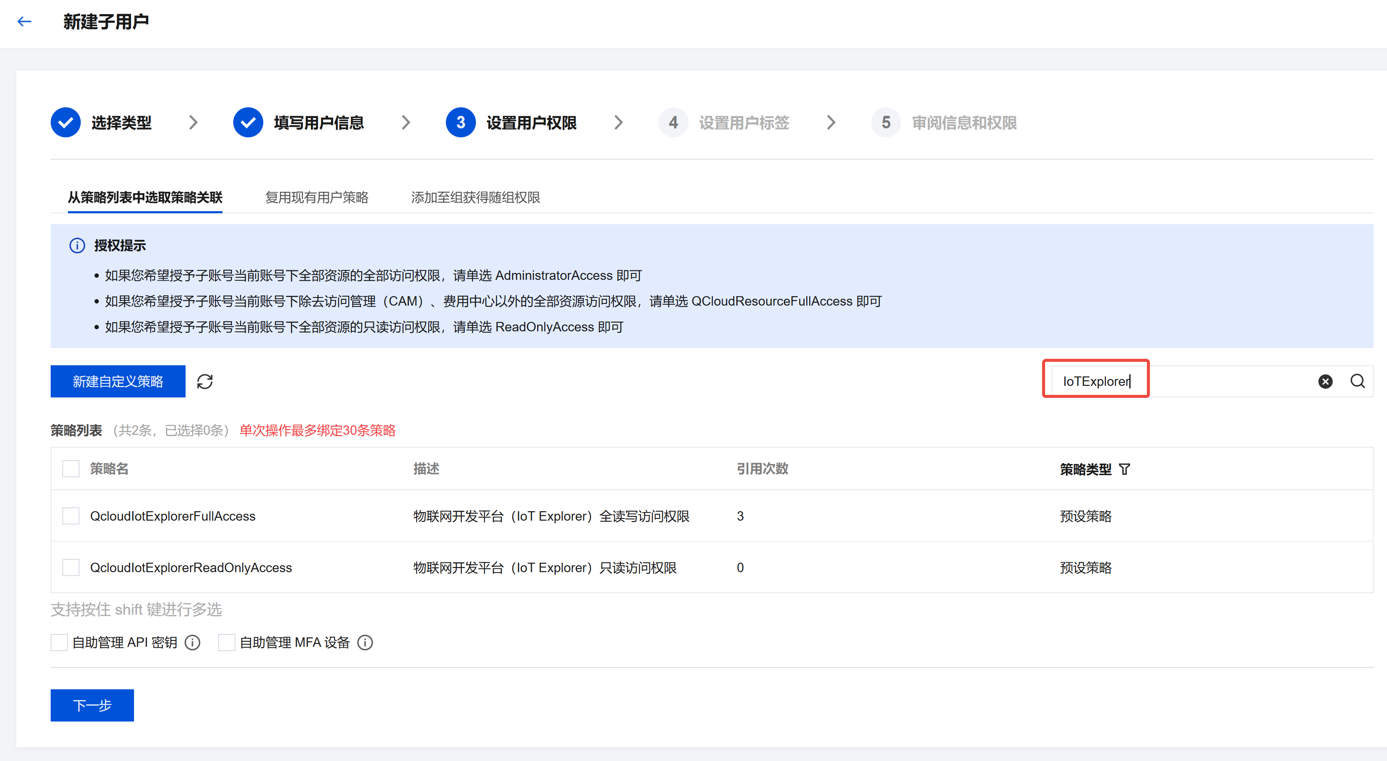Image resolution: width=1387 pixels, height=761 pixels.
Task: Enable 自助管理 API 密钥 checkbox
Action: point(59,643)
